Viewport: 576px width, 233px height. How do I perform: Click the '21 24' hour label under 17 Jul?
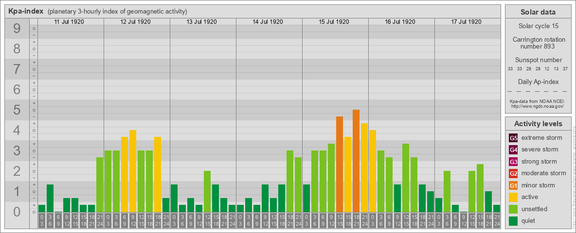[x=496, y=221]
